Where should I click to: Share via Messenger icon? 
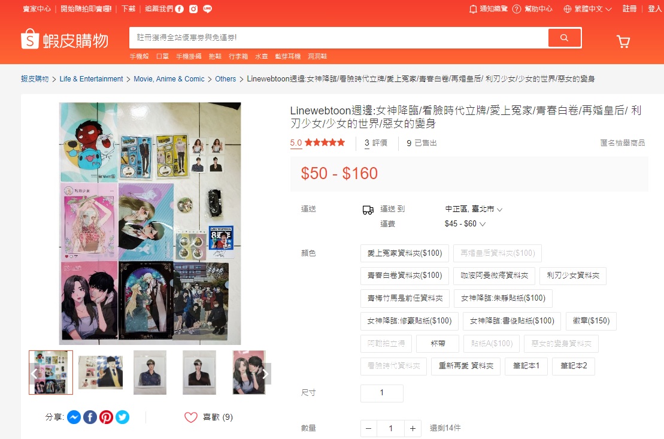coord(74,417)
